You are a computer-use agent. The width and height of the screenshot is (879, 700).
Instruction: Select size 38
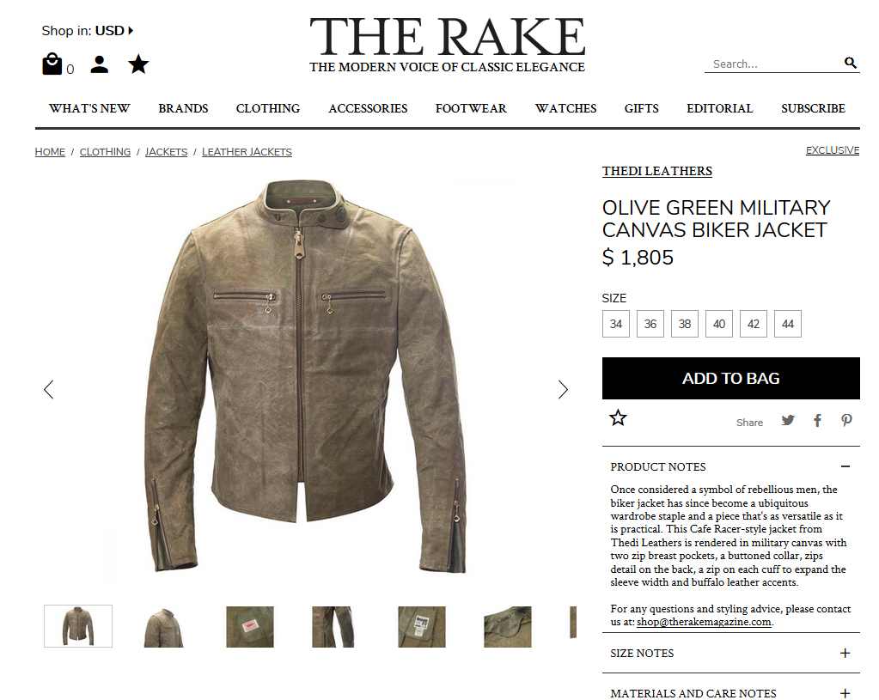pyautogui.click(x=685, y=324)
